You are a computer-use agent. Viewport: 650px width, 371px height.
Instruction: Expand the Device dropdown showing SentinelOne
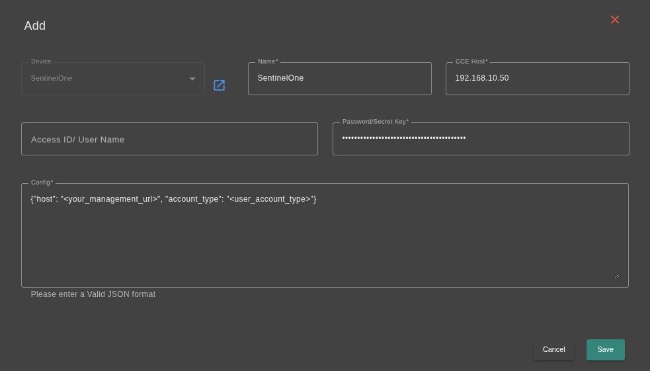click(x=113, y=79)
